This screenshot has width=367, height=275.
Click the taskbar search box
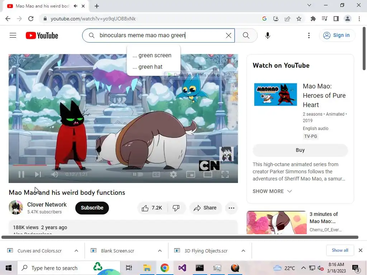click(x=68, y=268)
